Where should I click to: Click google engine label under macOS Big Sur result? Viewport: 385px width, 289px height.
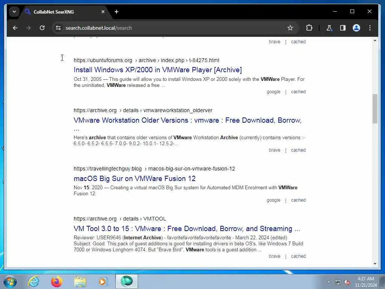click(x=273, y=200)
